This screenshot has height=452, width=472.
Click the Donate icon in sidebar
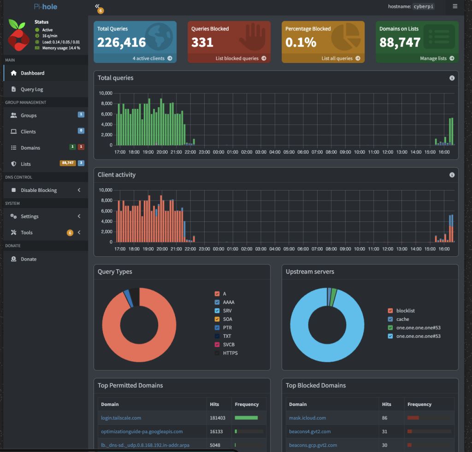point(13,259)
